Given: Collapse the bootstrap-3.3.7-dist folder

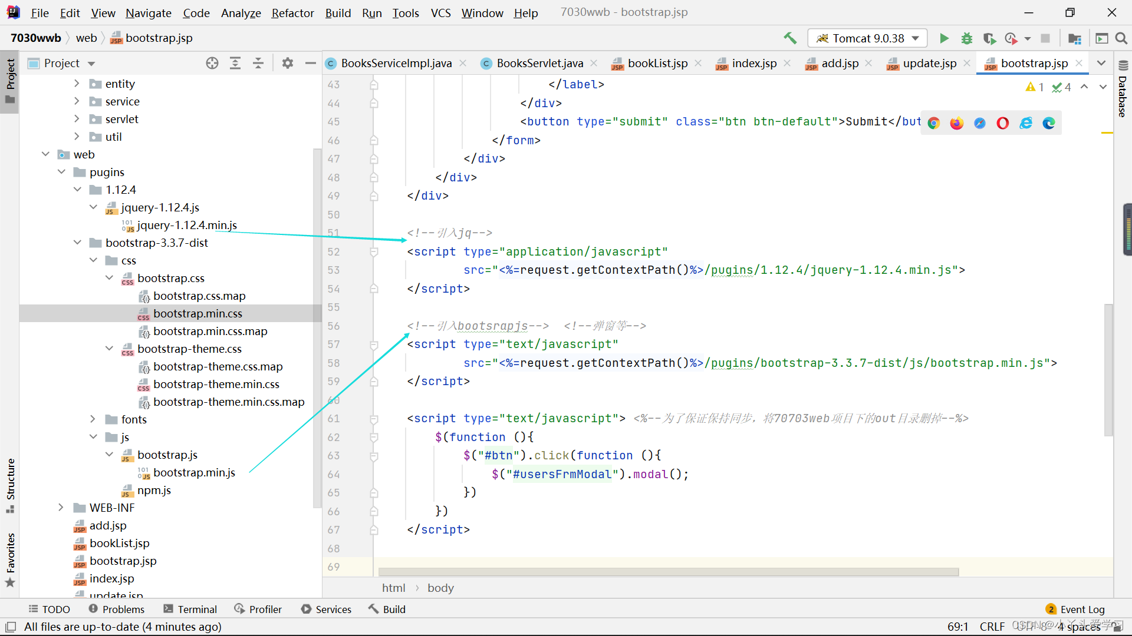Looking at the screenshot, I should (x=77, y=243).
